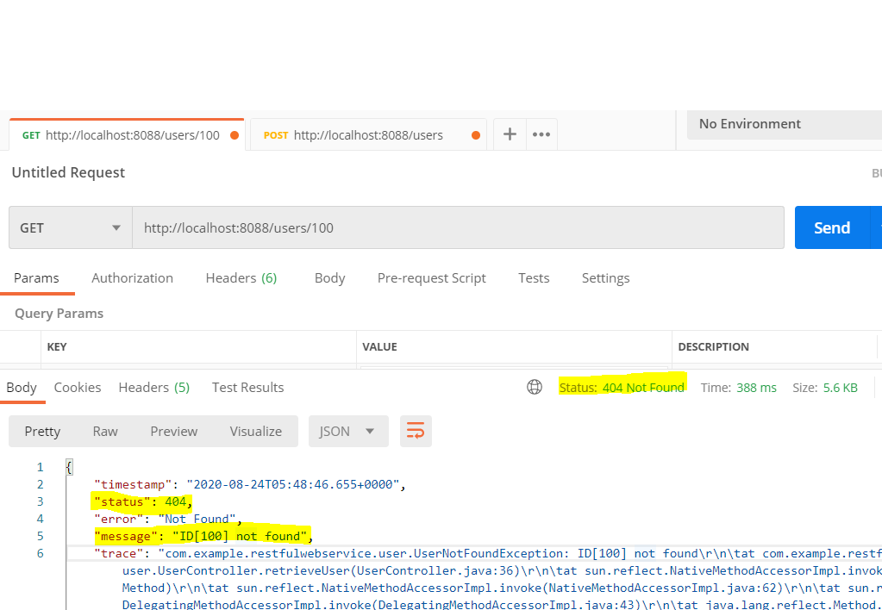Select the response Body tab
Viewport: 882px width, 610px height.
[22, 388]
